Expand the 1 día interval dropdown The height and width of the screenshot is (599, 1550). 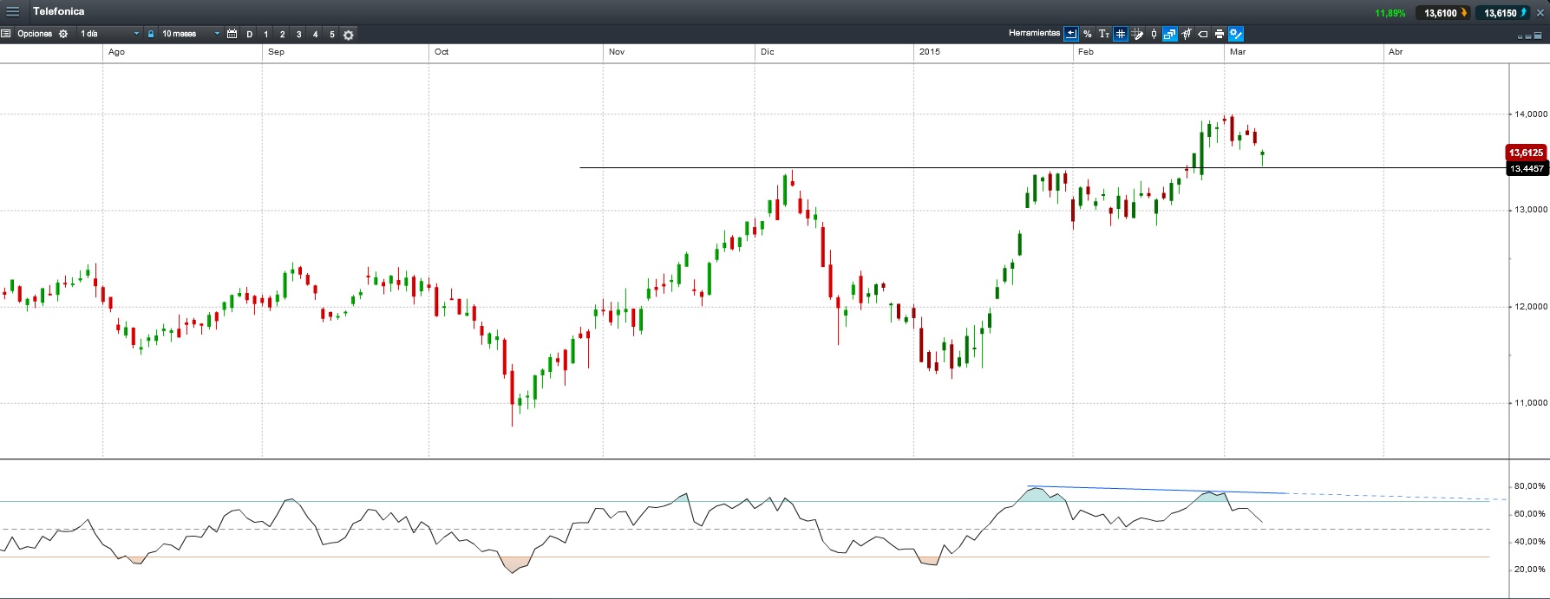108,34
